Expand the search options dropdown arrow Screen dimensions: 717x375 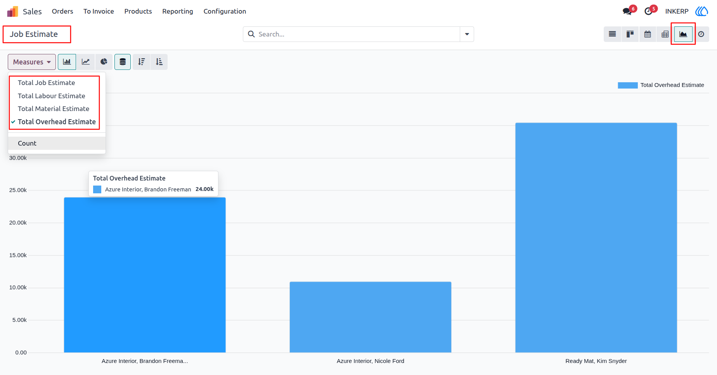[467, 34]
